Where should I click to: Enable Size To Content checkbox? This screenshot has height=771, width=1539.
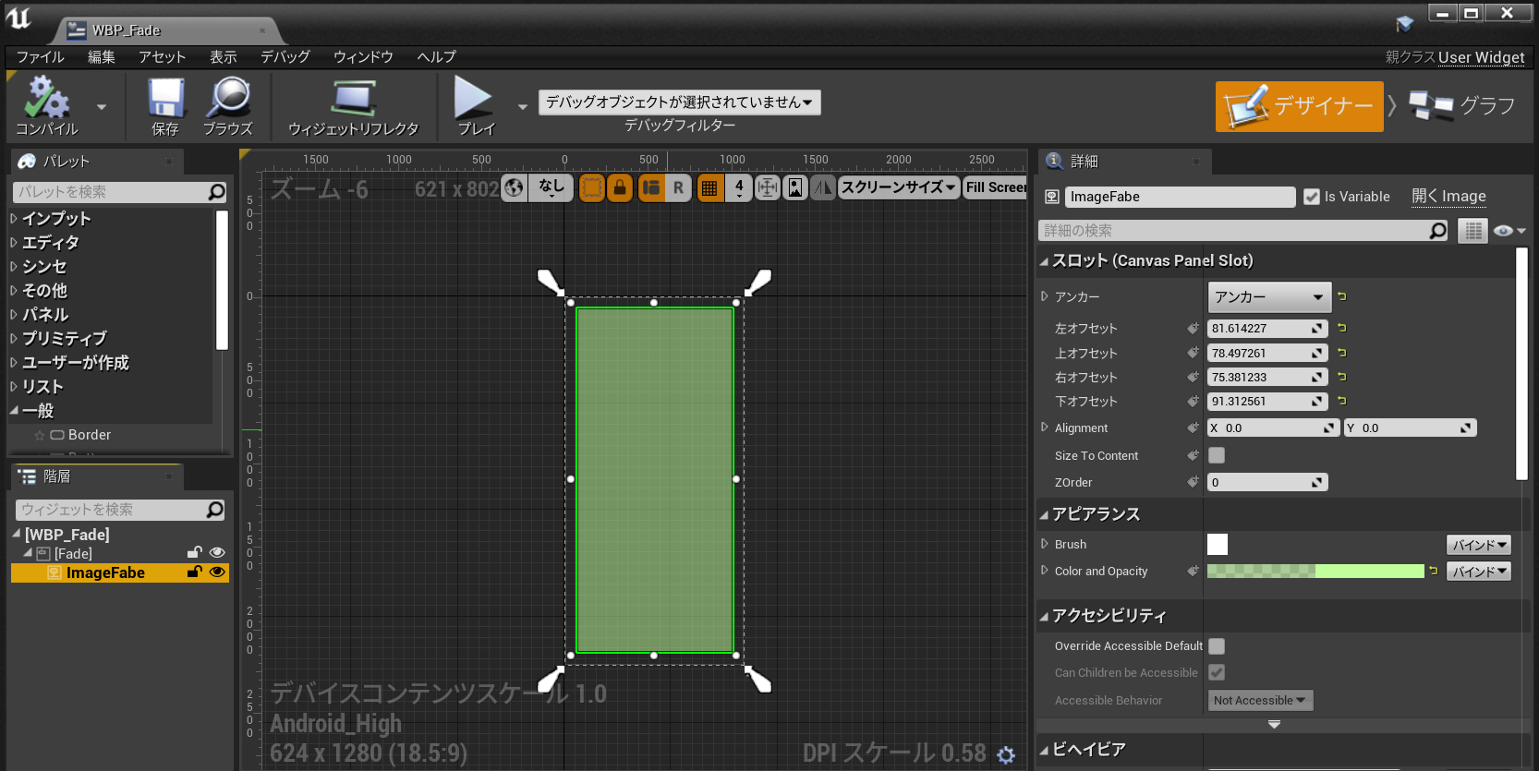point(1217,455)
